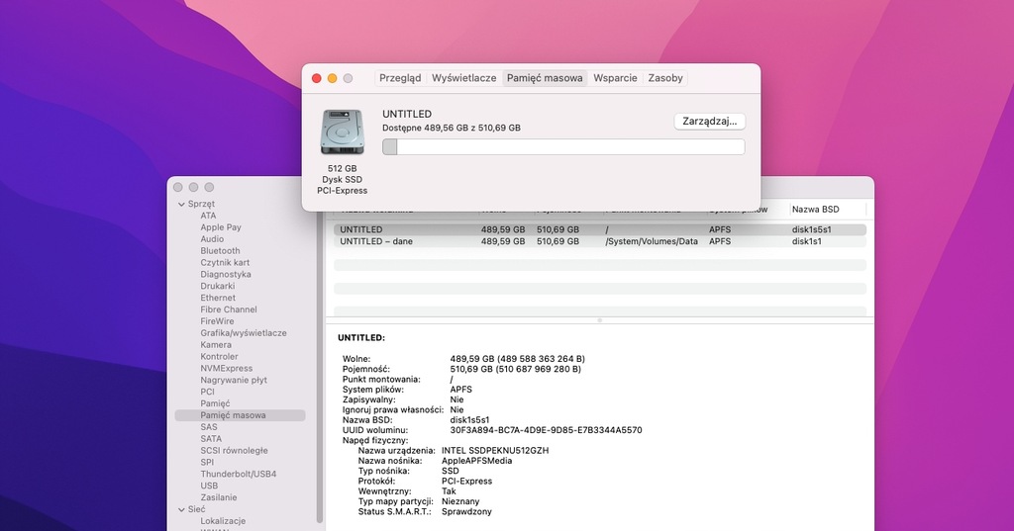Open Thunderbolt/USB4 in the sidebar
The width and height of the screenshot is (1014, 531).
[238, 475]
